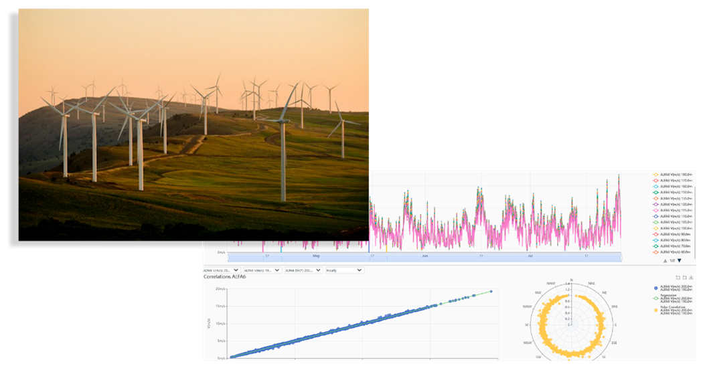Open the second ALFA6 V(m/s) 19x dropdown
Screen dimensions: 703x366
(x=262, y=270)
